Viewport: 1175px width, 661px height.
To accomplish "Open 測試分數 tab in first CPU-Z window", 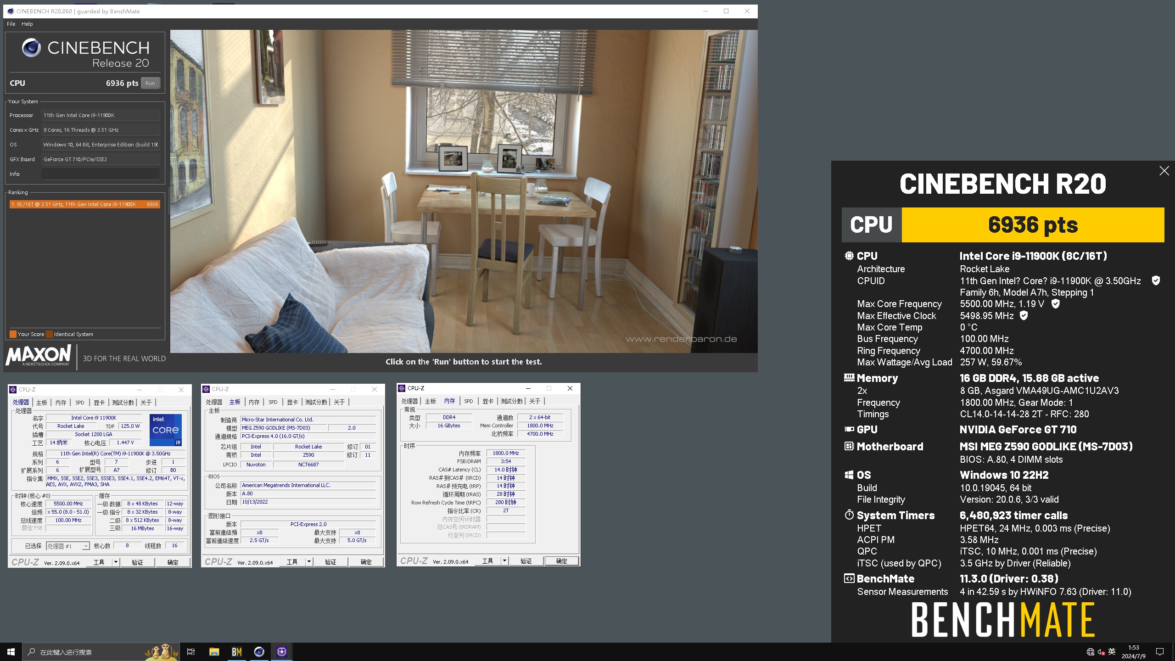I will 123,403.
